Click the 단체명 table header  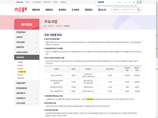click(56, 69)
